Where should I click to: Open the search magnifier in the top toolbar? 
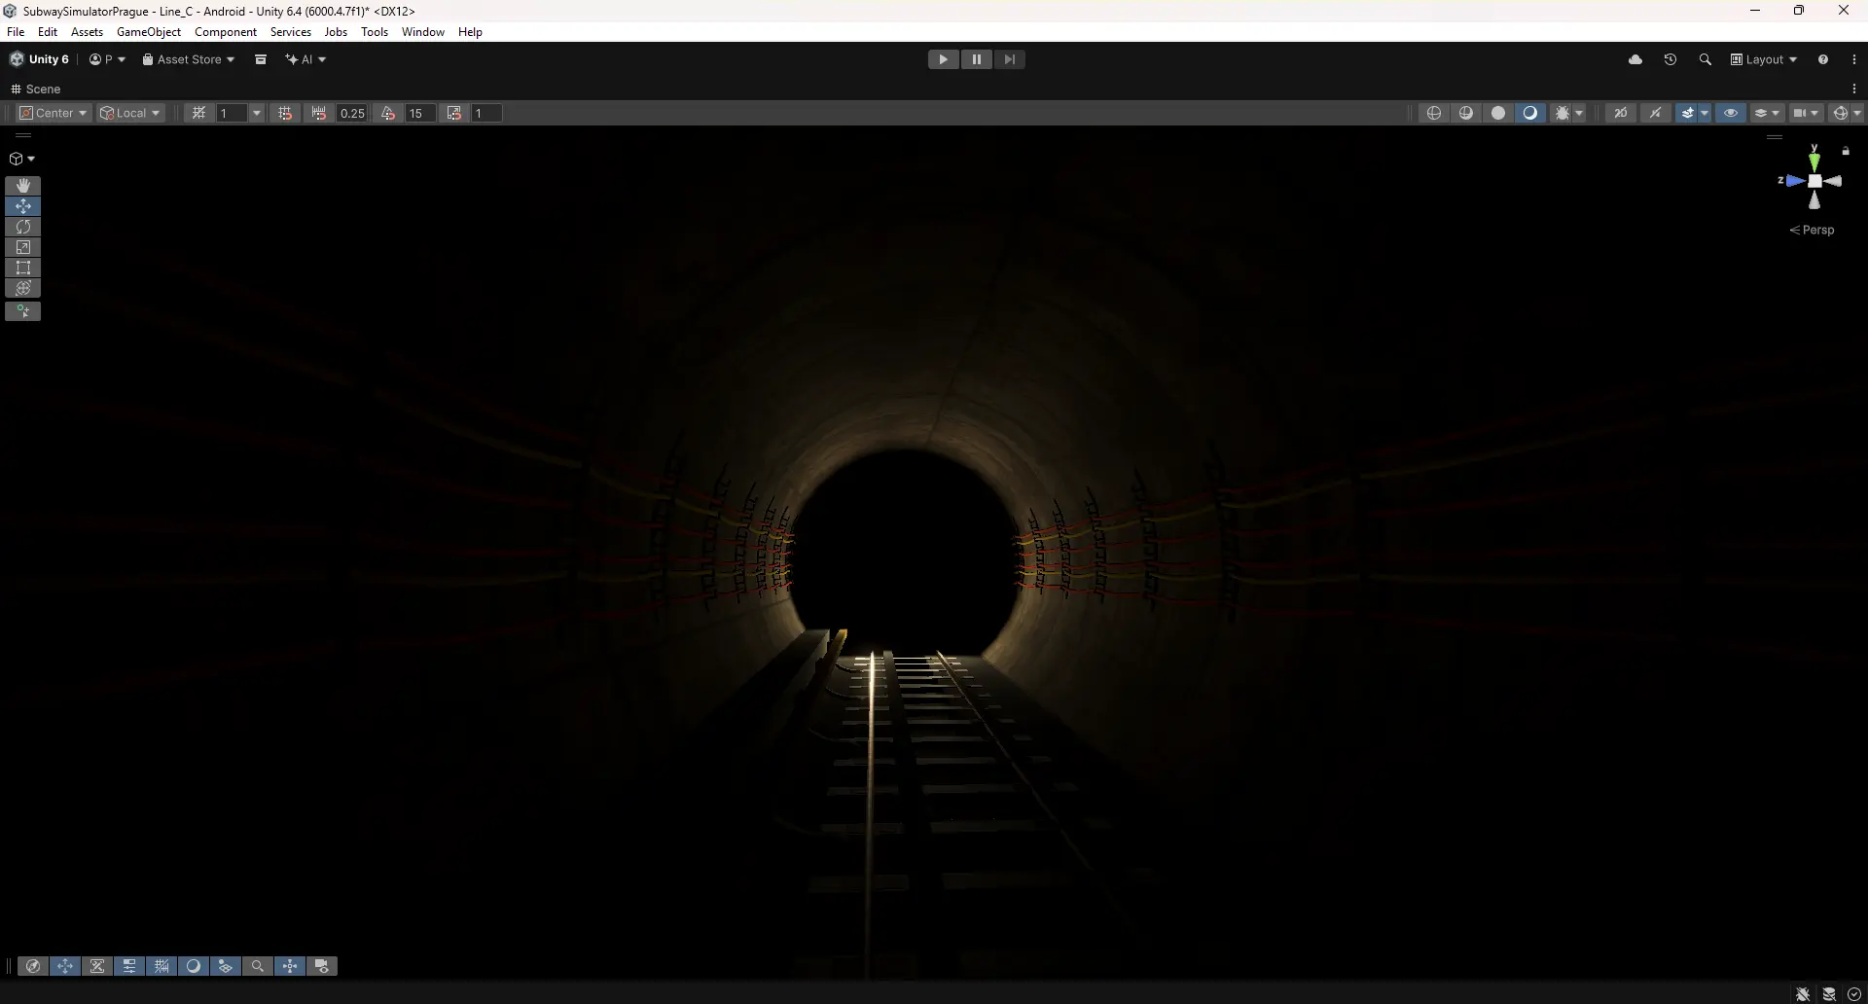tap(1706, 59)
